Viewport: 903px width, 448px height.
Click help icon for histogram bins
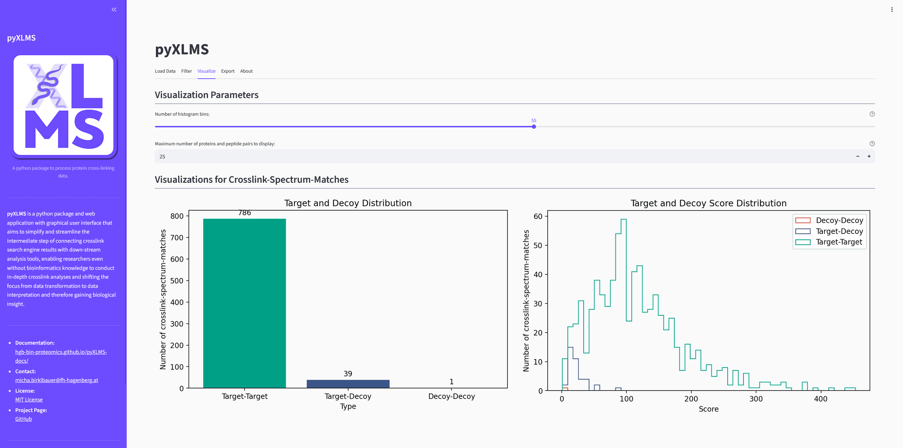[872, 114]
